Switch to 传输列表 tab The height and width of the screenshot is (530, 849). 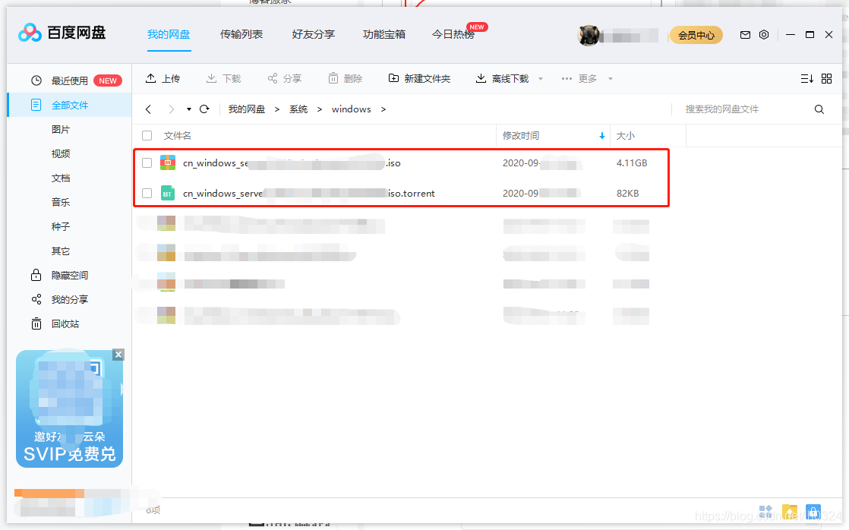(241, 34)
